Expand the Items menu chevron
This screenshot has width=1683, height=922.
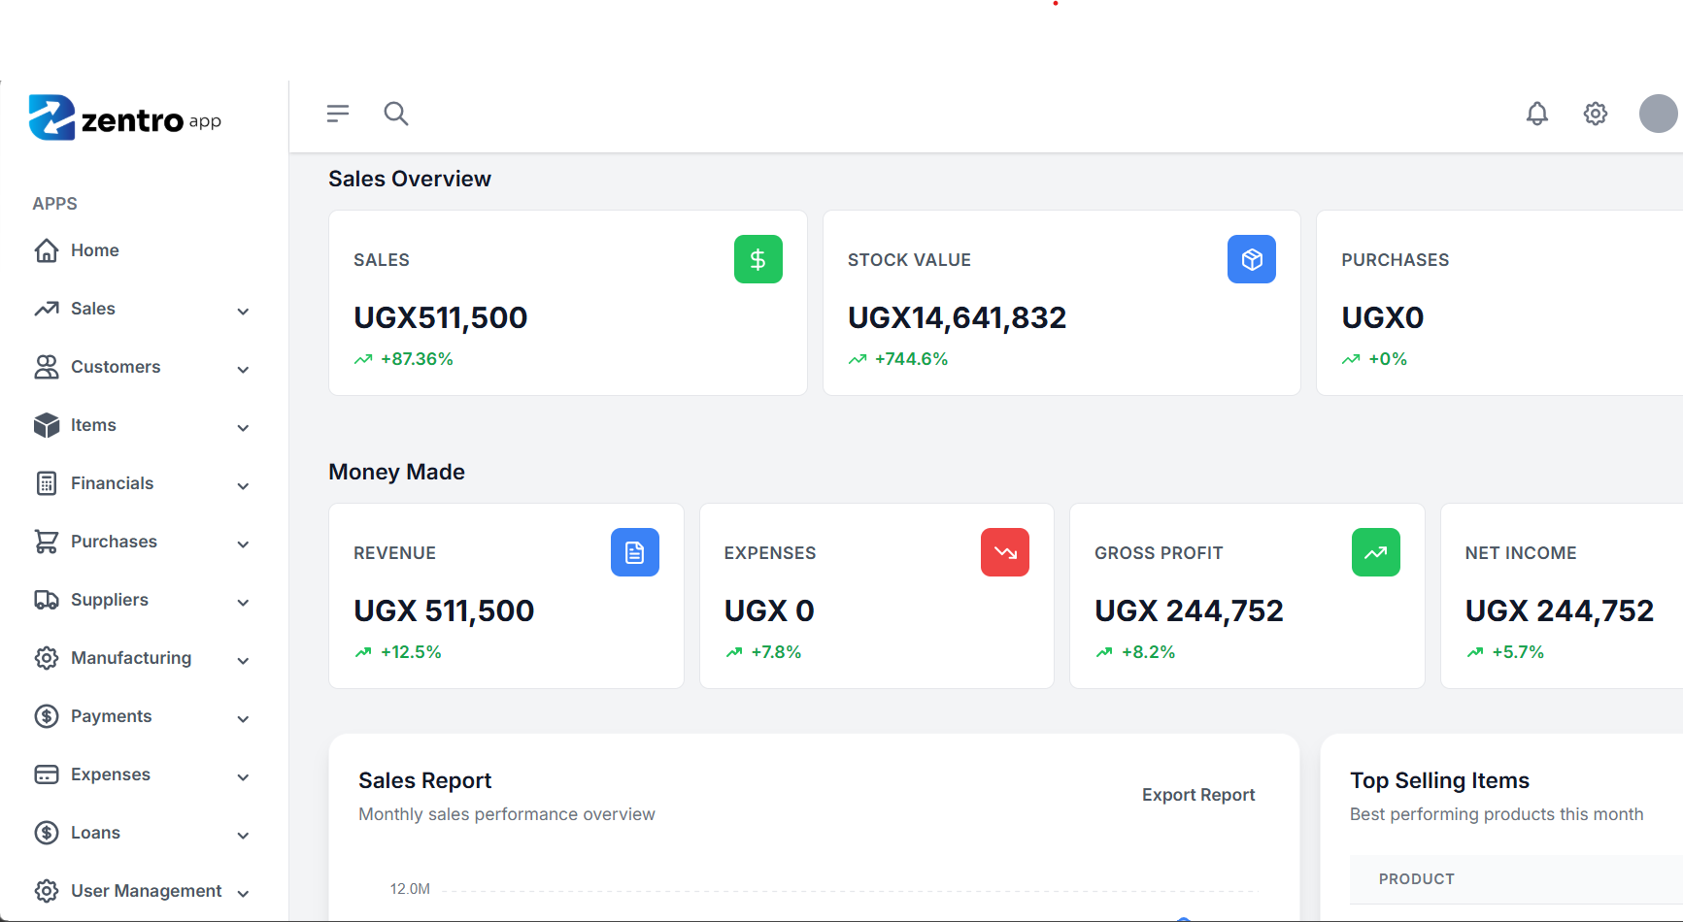pyautogui.click(x=243, y=428)
